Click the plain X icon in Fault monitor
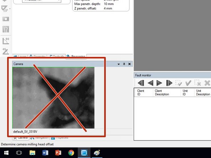211x158 pixels. pyautogui.click(x=207, y=83)
